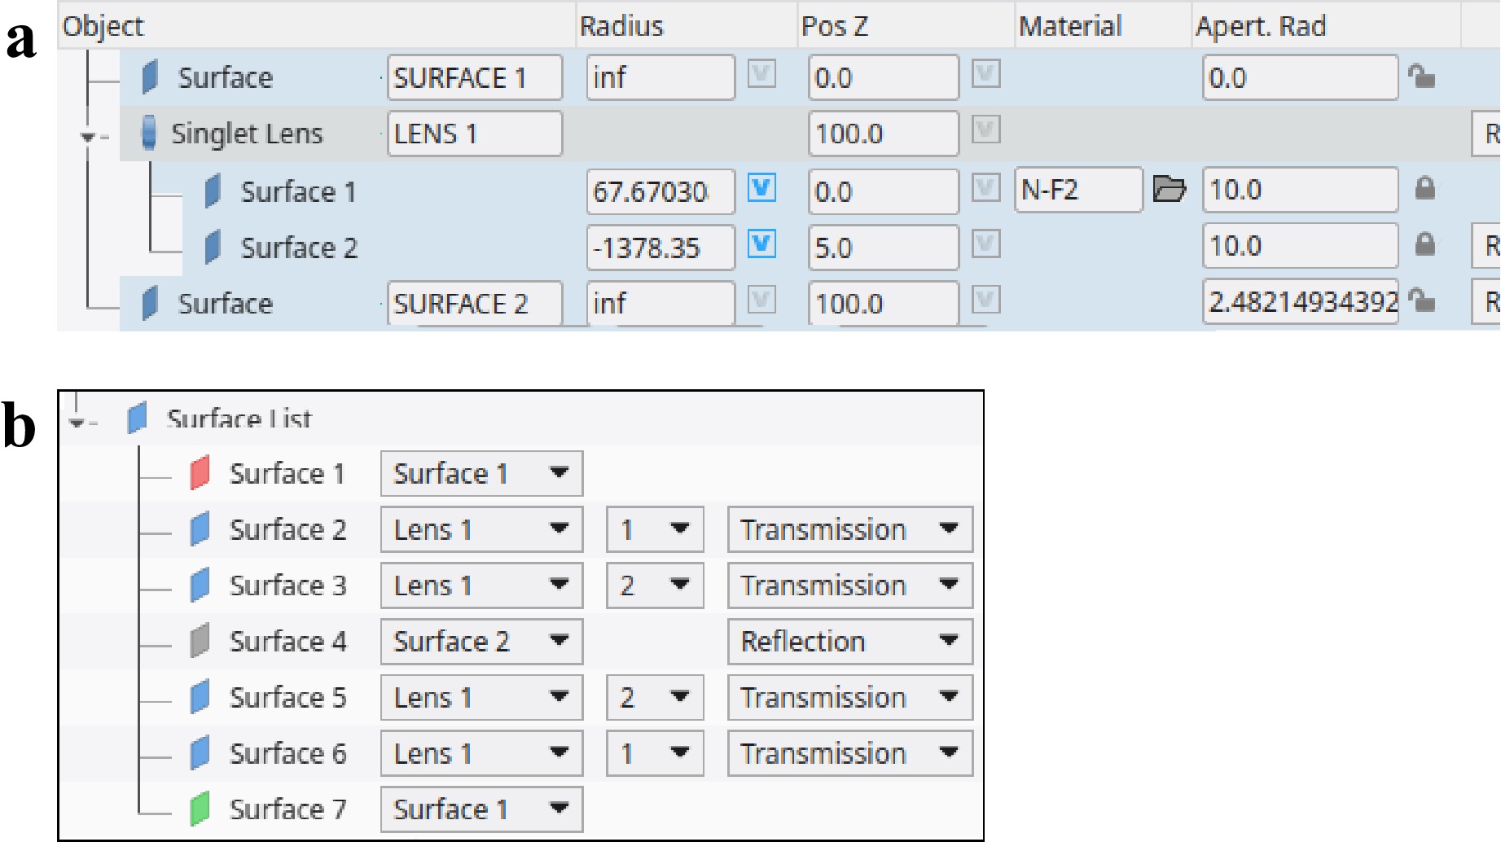This screenshot has height=842, width=1501.
Task: Click the R button in Singlet Lens row
Action: pyautogui.click(x=1489, y=134)
